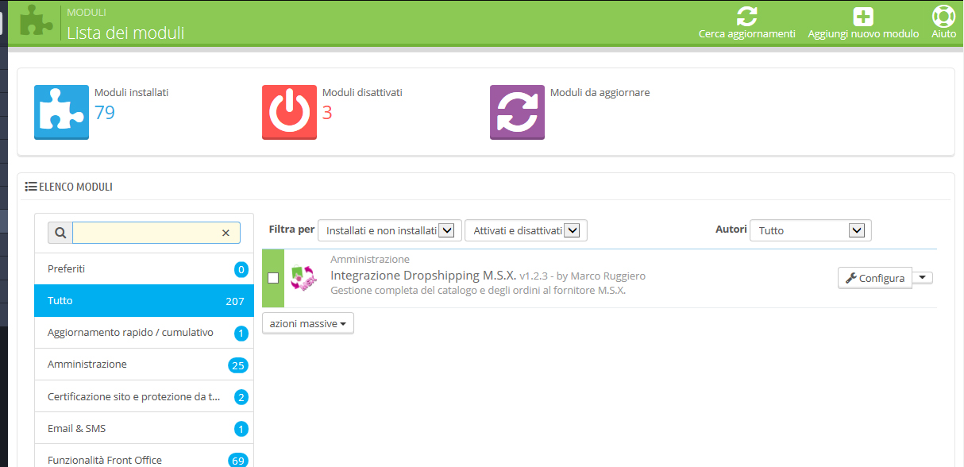Click the purple Moduli da aggiornare icon

pos(517,113)
